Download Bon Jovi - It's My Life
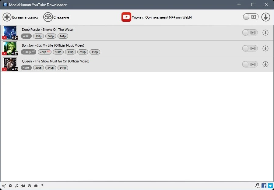The width and height of the screenshot is (274, 190). 265,48
